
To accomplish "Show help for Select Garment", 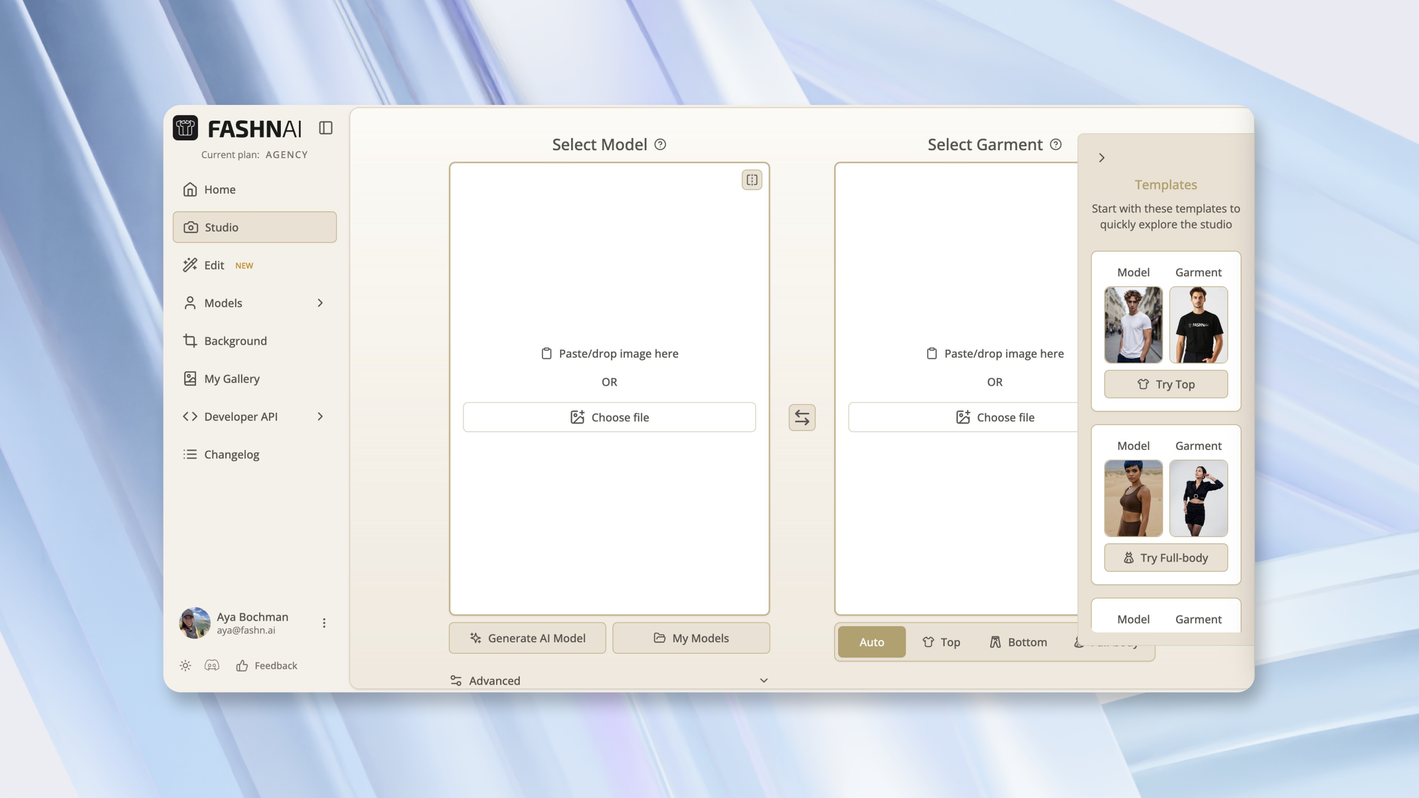I will pos(1055,144).
